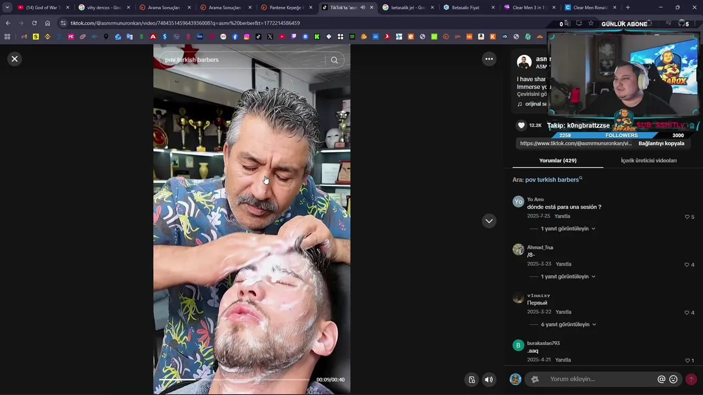Open the apps grid in bookmarks bar
This screenshot has height=395, width=703.
click(7, 37)
